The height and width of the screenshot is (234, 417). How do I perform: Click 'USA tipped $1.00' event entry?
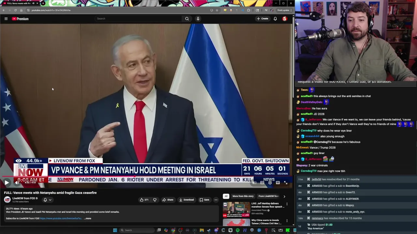pyautogui.click(x=322, y=225)
